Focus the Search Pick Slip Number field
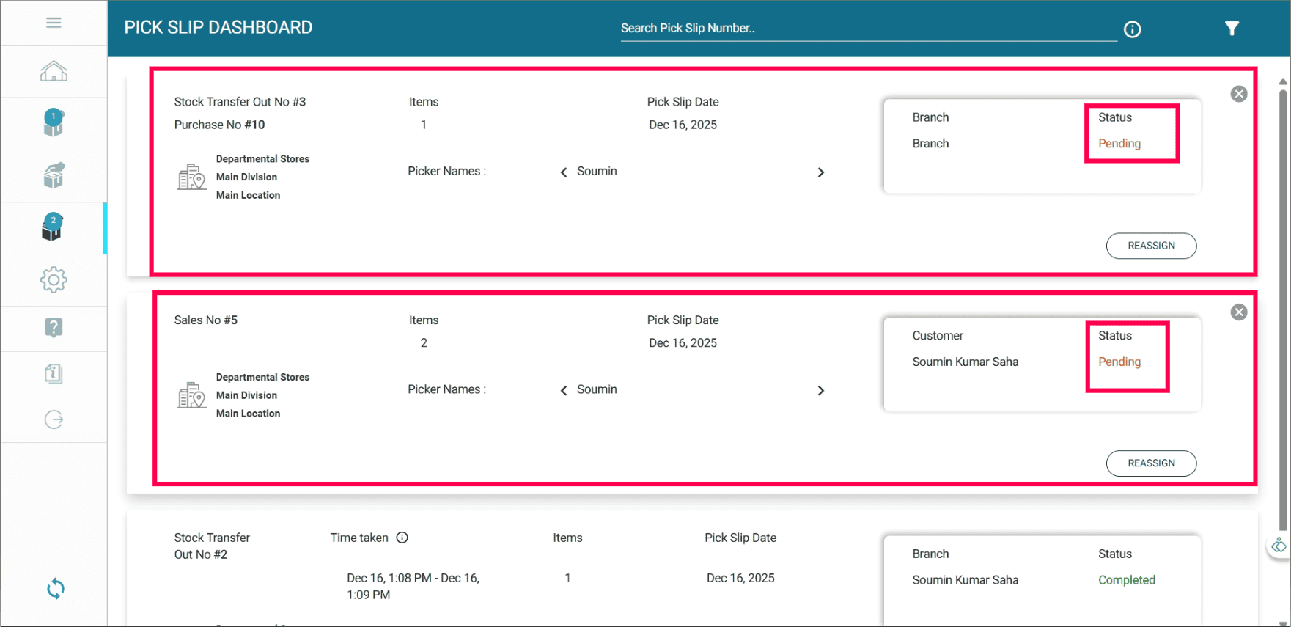1291x627 pixels. click(869, 29)
